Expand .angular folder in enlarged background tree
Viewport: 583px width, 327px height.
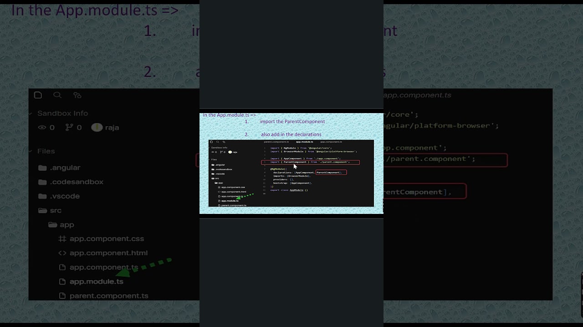click(60, 168)
